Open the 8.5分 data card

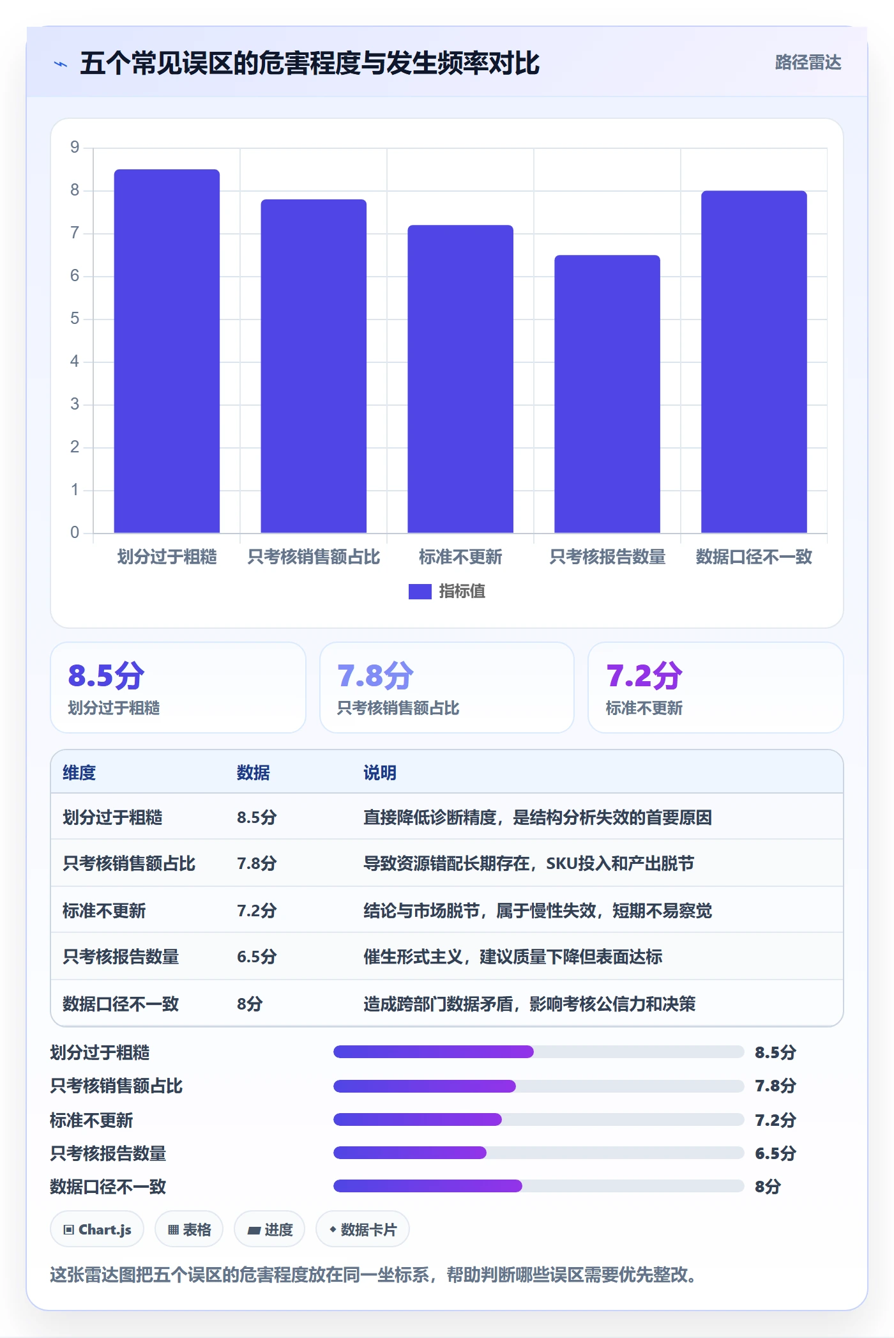point(178,688)
